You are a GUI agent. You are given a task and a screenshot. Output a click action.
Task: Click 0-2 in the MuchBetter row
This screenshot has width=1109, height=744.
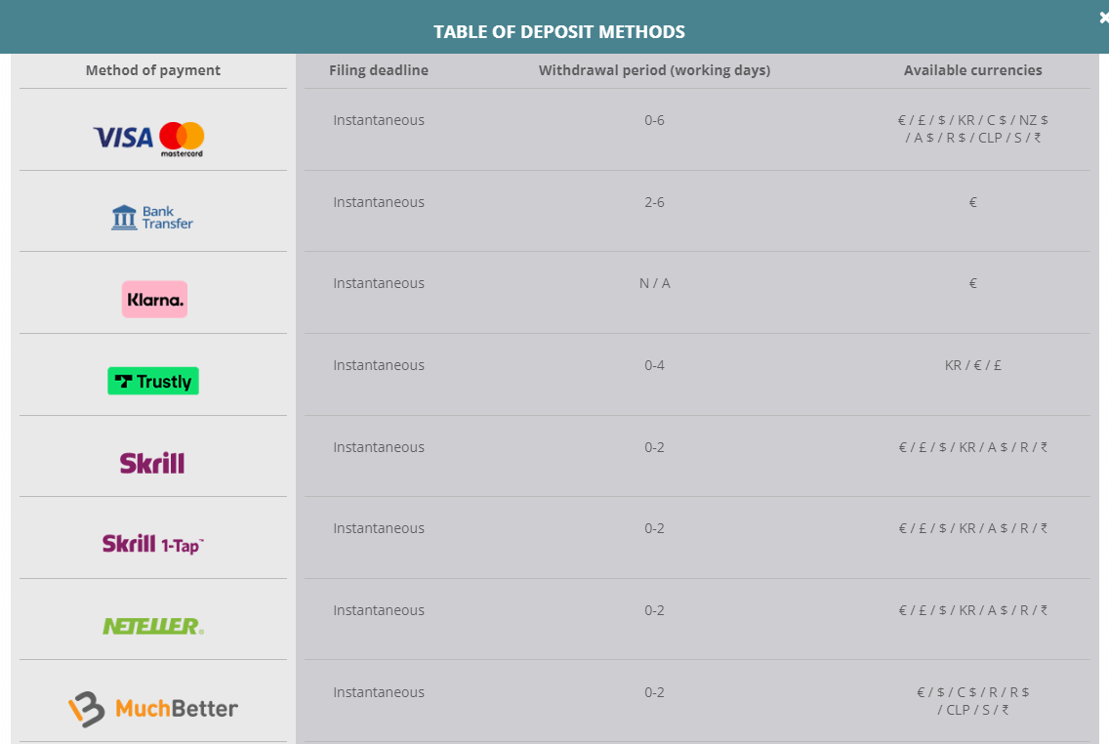click(x=654, y=692)
